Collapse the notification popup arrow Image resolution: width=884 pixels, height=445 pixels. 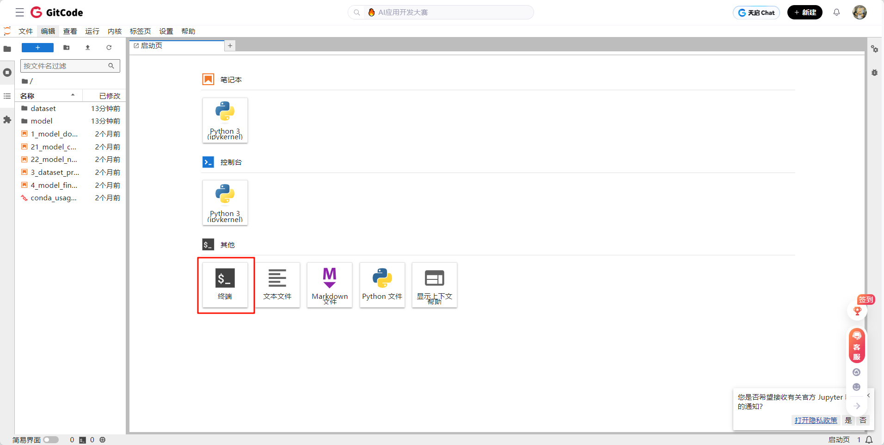(869, 395)
